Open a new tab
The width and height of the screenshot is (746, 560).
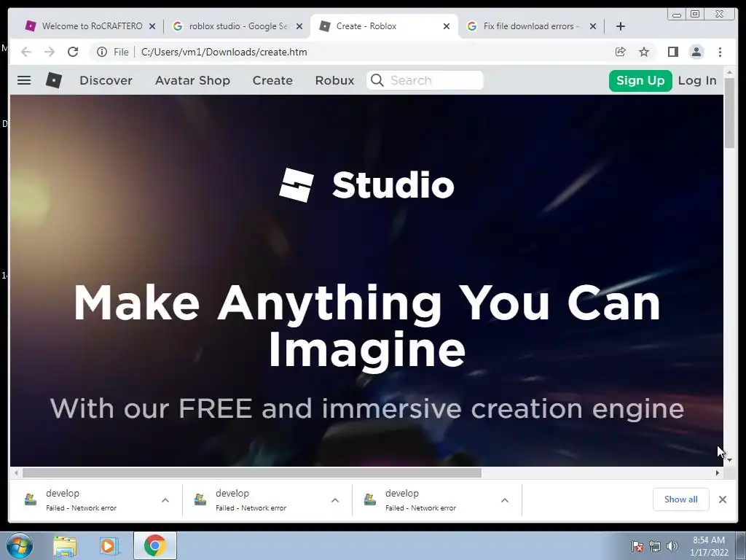pyautogui.click(x=621, y=26)
